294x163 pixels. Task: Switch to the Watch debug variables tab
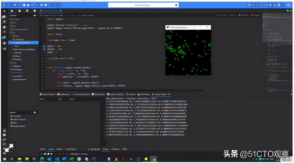click(x=43, y=149)
